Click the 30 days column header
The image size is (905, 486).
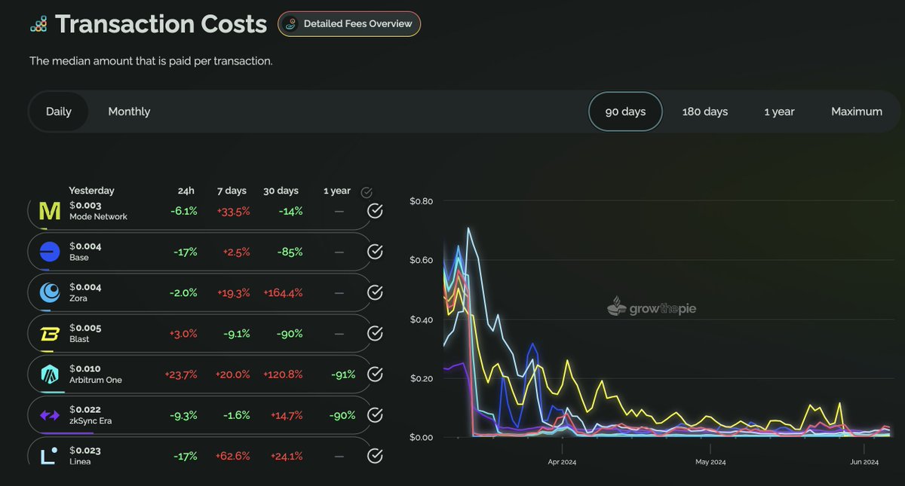(x=281, y=191)
